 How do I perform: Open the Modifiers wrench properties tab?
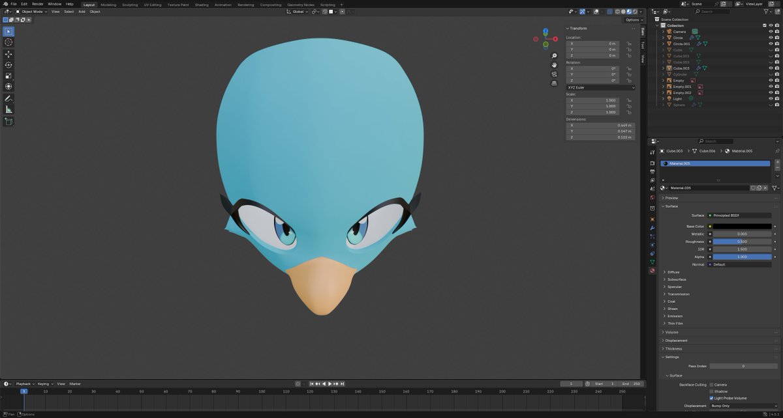[x=652, y=228]
